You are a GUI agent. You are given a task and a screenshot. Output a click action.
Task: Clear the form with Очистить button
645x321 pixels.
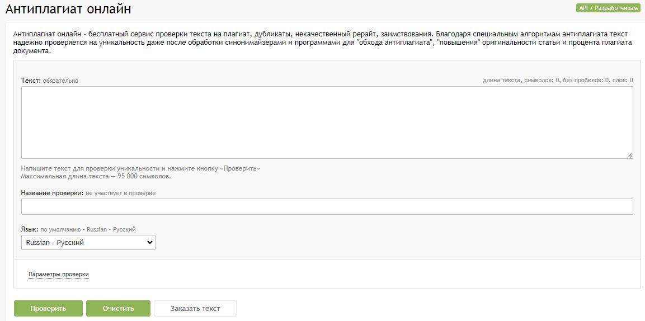[119, 308]
